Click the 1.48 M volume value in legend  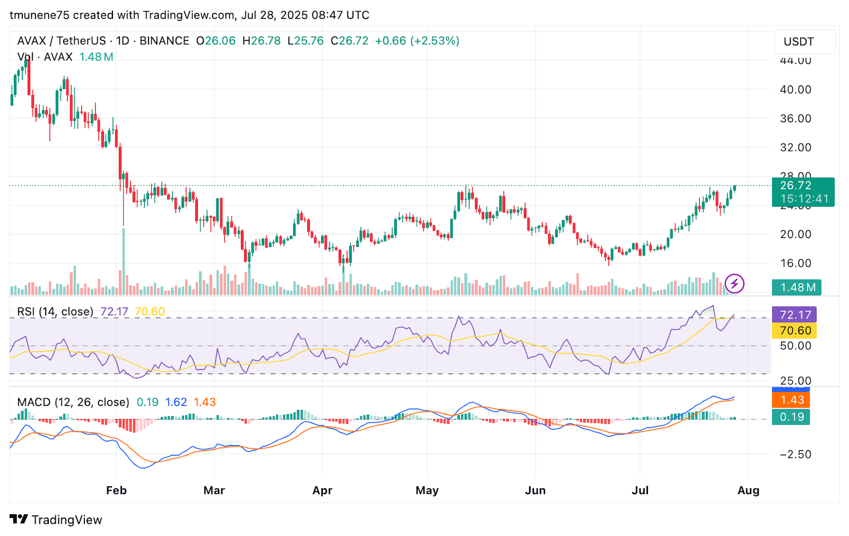(96, 57)
